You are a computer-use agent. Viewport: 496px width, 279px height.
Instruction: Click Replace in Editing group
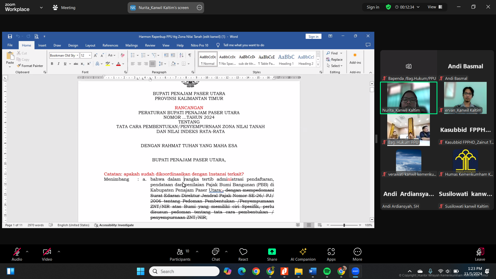[x=334, y=59]
